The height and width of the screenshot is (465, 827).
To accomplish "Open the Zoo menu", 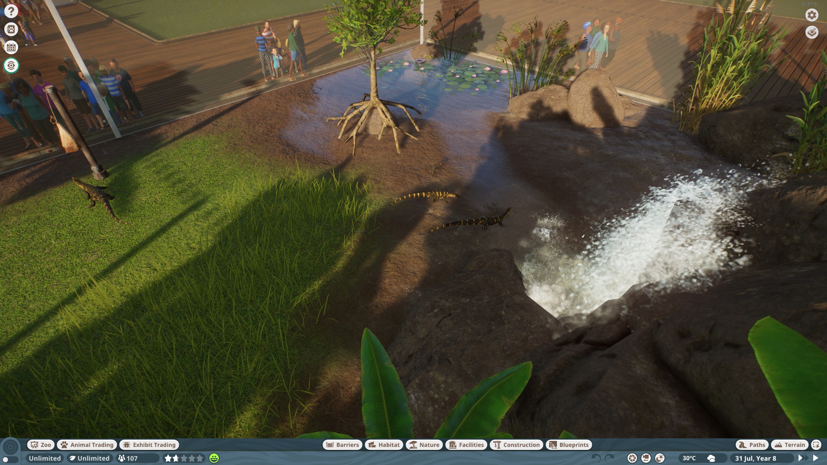I will [x=40, y=445].
